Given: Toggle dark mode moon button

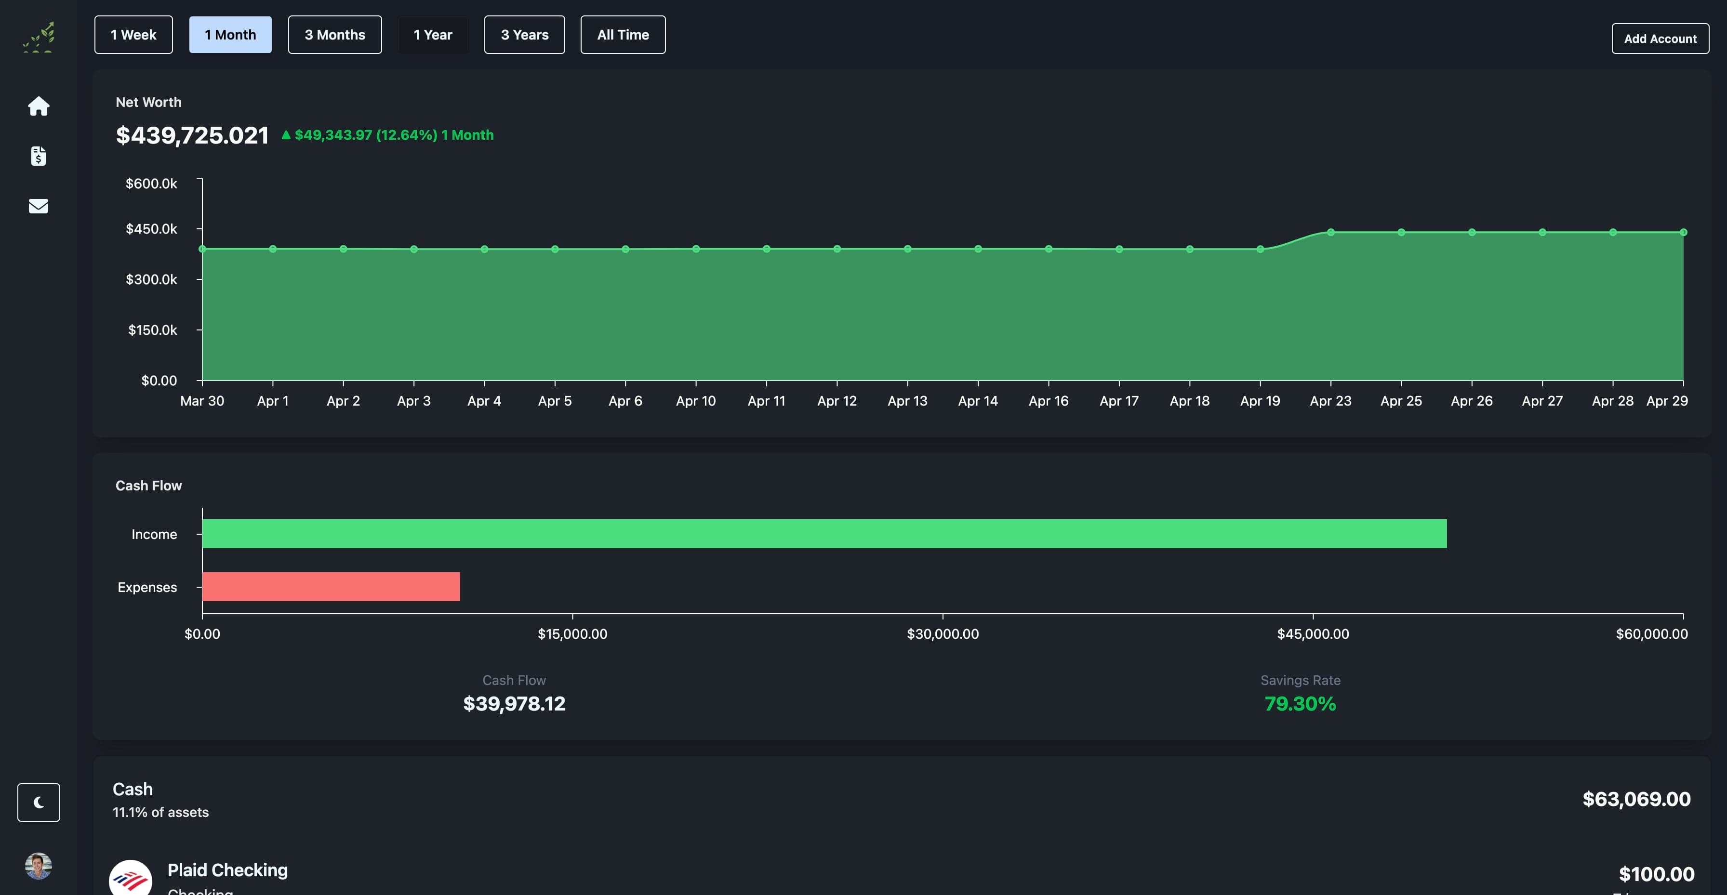Looking at the screenshot, I should coord(38,802).
